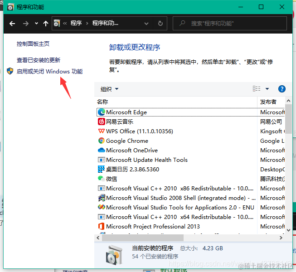
Task: Select Microsoft Project Professional 2013 name
Action: pos(153,227)
